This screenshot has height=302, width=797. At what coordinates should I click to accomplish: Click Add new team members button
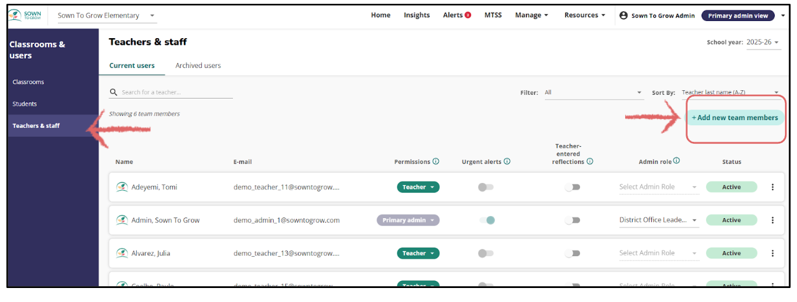coord(735,118)
